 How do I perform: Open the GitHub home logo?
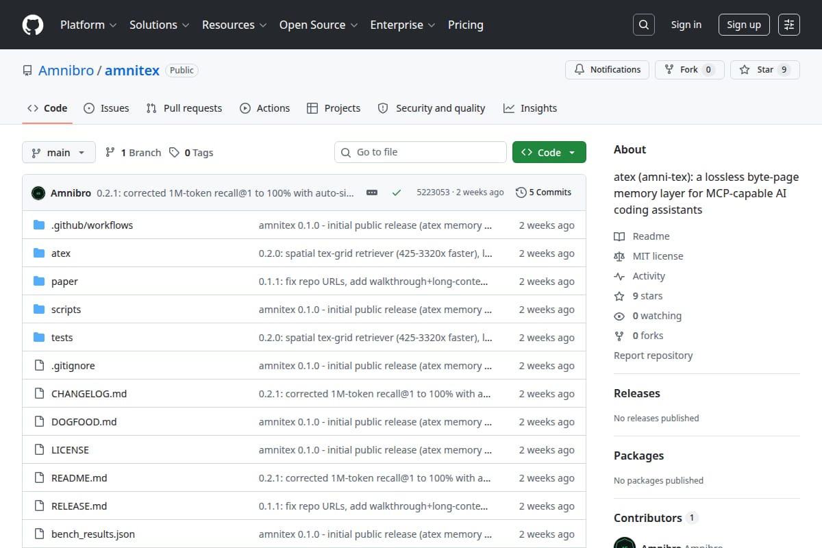33,25
